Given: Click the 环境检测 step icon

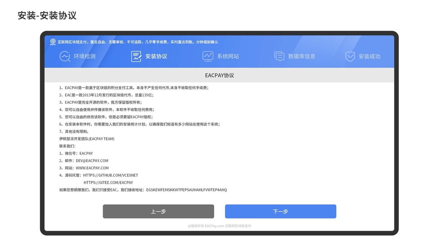Looking at the screenshot, I should 65,56.
